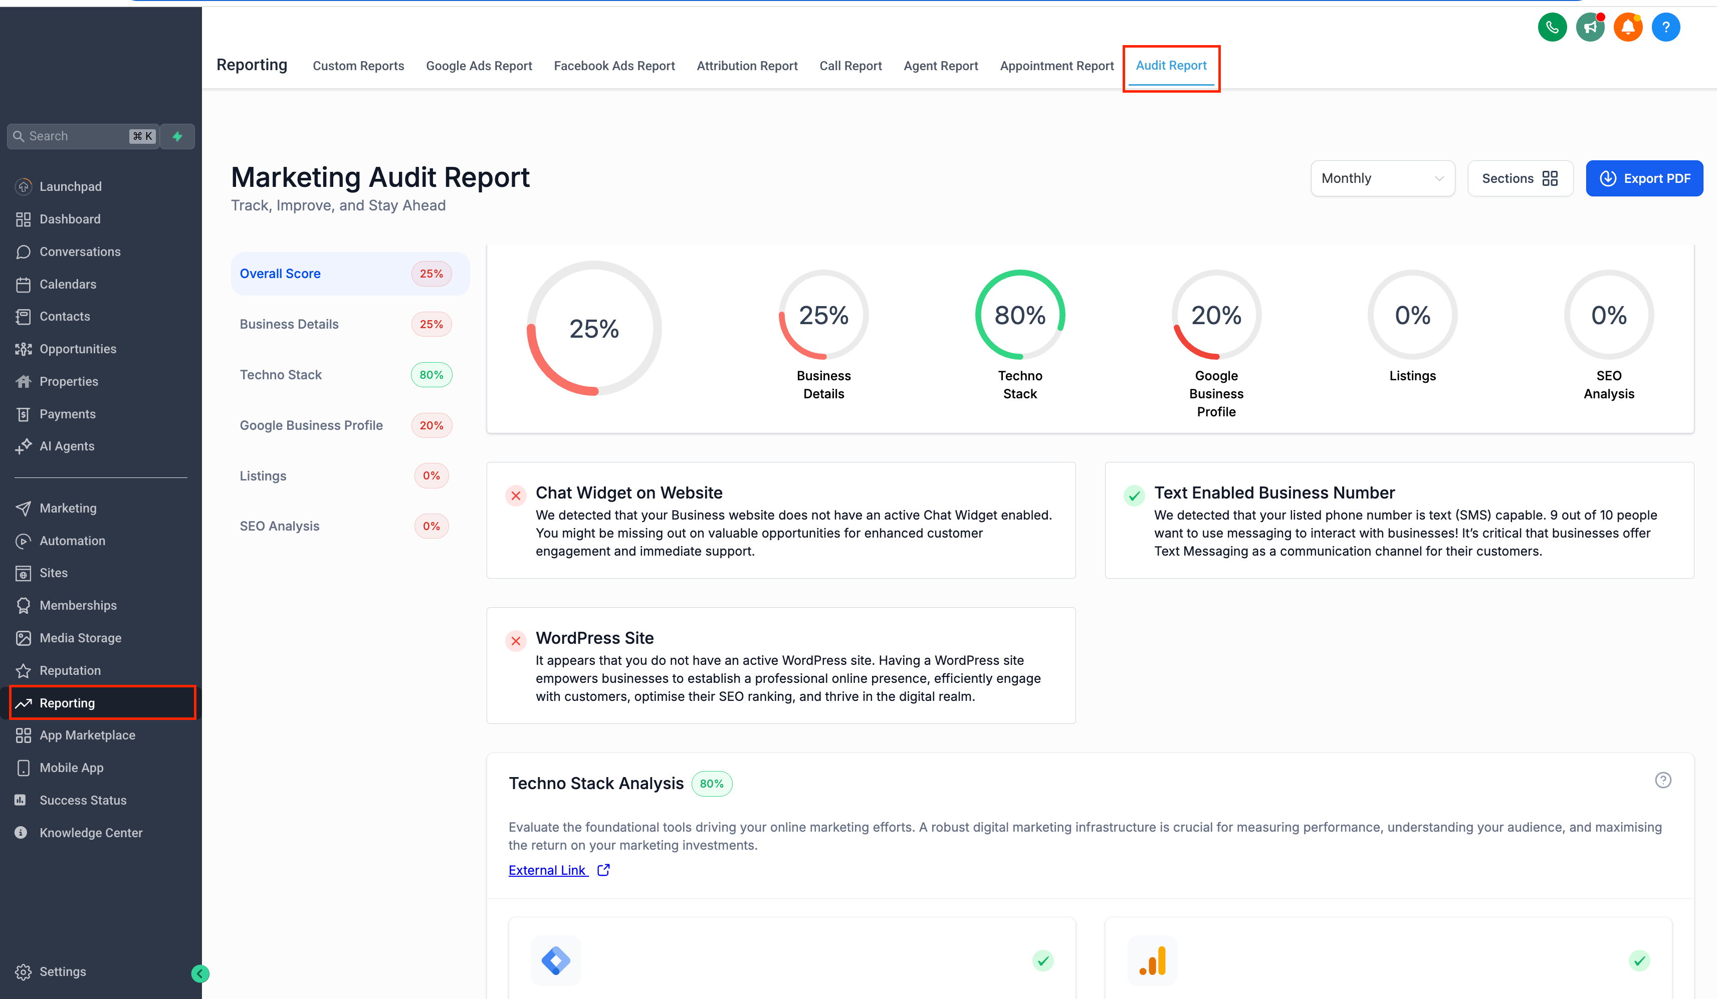This screenshot has height=999, width=1717.
Task: Select Google Business Profile section
Action: (x=311, y=426)
